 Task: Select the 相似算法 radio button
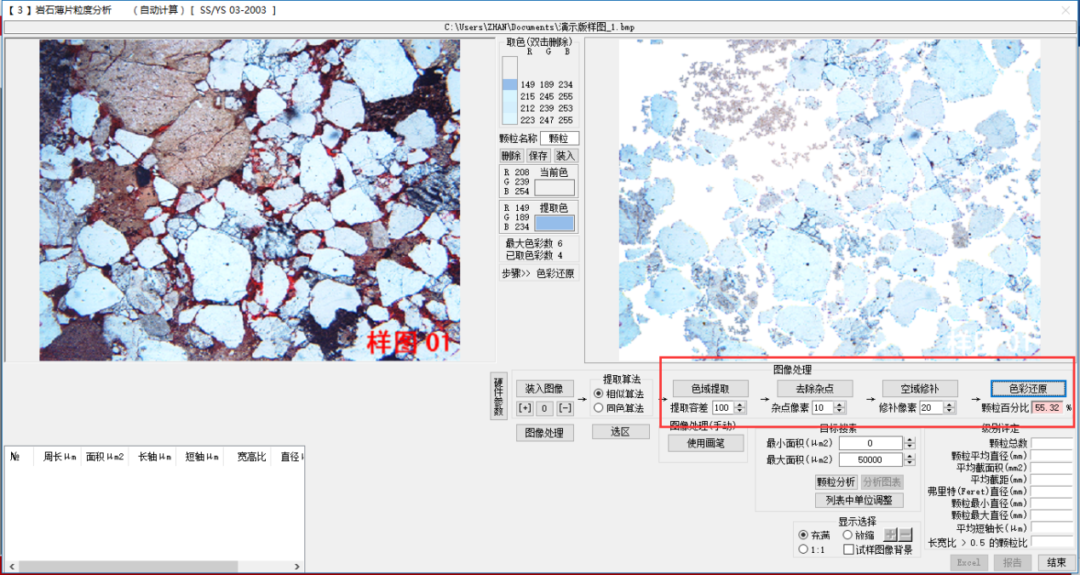click(x=599, y=394)
